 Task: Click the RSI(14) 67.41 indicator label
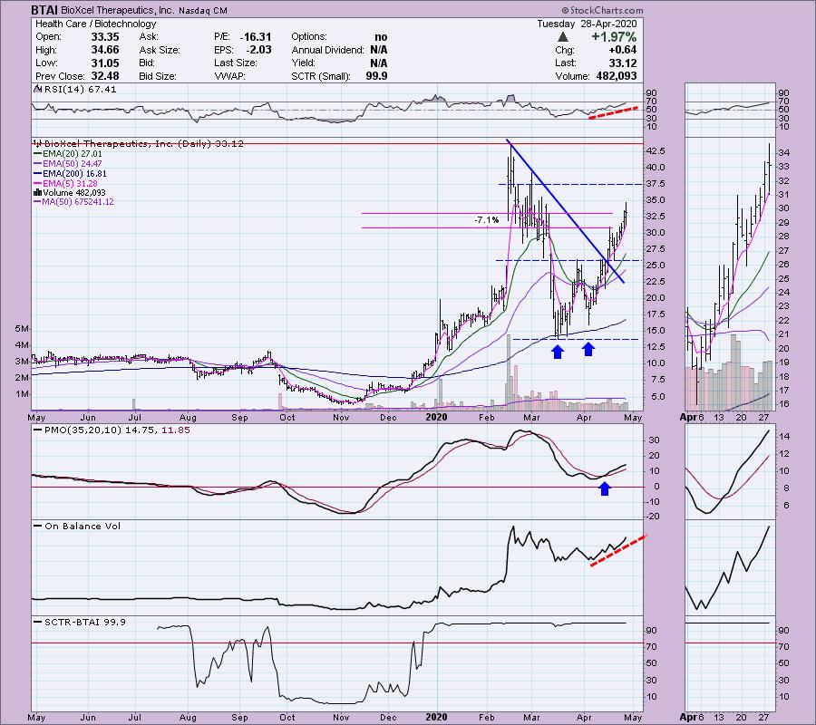click(80, 90)
